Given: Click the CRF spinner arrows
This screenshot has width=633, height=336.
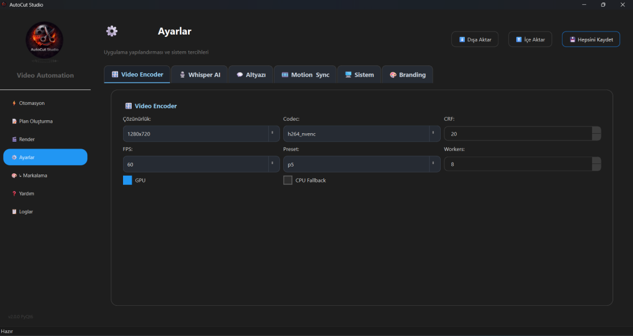Looking at the screenshot, I should [596, 134].
